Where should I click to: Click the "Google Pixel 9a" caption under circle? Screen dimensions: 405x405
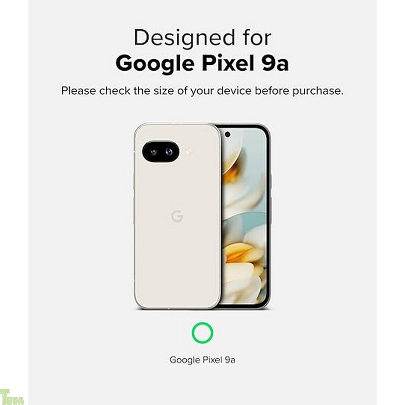202,360
